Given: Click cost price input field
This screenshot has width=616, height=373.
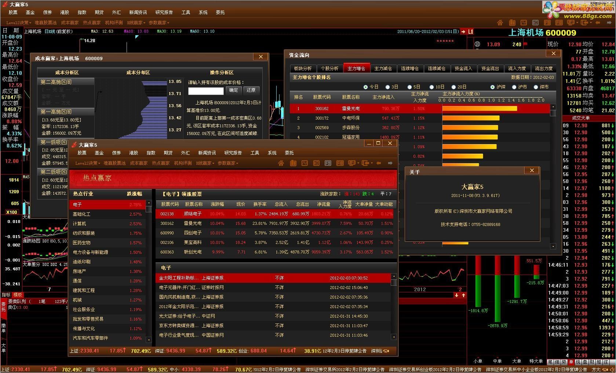Looking at the screenshot, I should 206,91.
